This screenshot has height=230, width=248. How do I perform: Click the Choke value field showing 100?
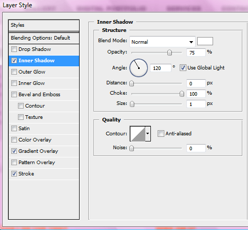click(x=196, y=94)
